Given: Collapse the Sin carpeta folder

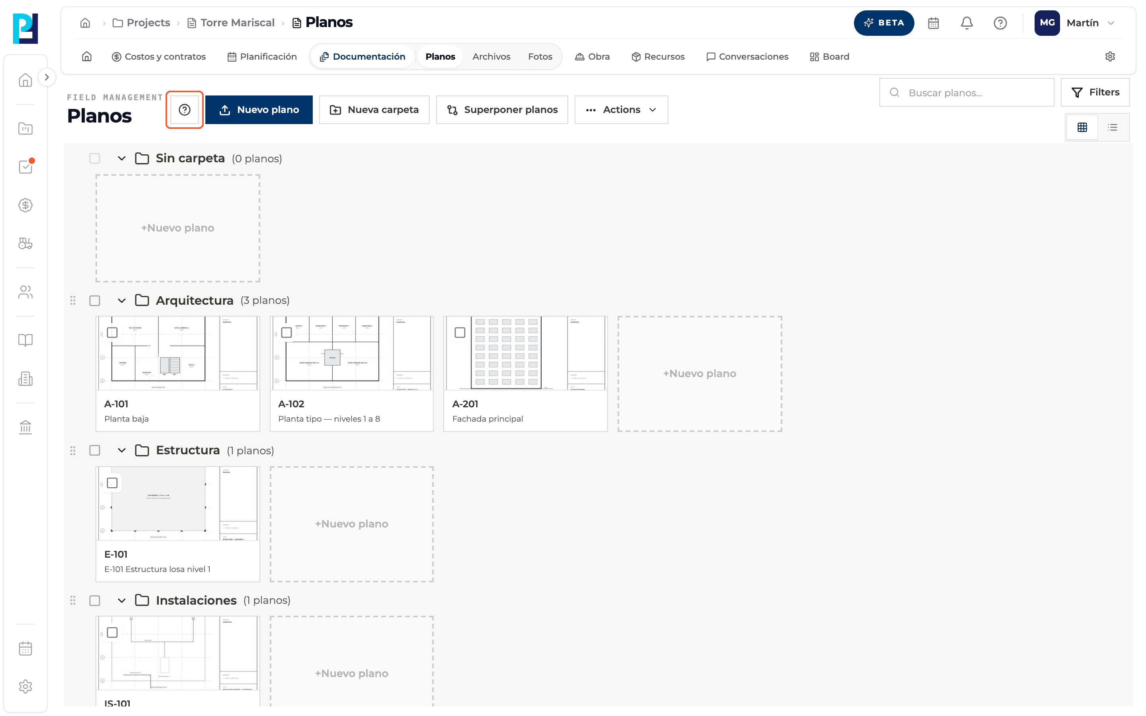Looking at the screenshot, I should click(x=122, y=159).
